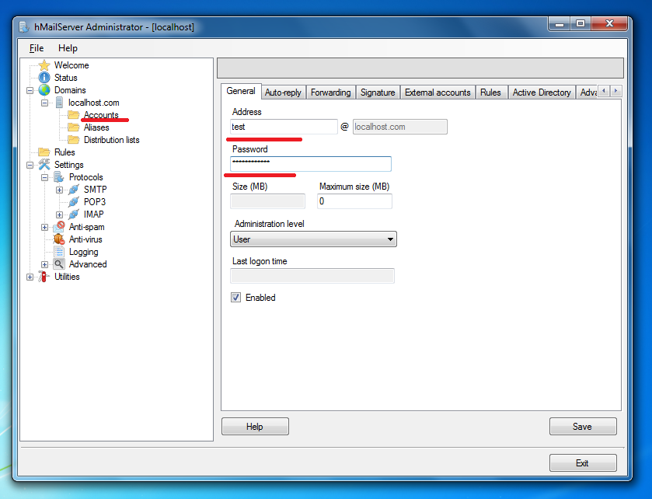This screenshot has height=499, width=652.
Task: Collapse the Protocols tree node
Action: coord(44,177)
